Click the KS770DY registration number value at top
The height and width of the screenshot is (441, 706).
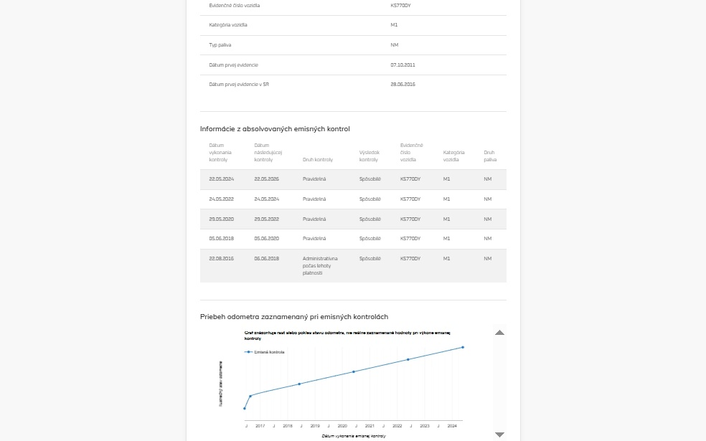click(x=400, y=6)
